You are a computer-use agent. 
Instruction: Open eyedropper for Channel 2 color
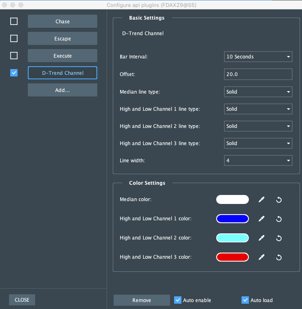(262, 238)
